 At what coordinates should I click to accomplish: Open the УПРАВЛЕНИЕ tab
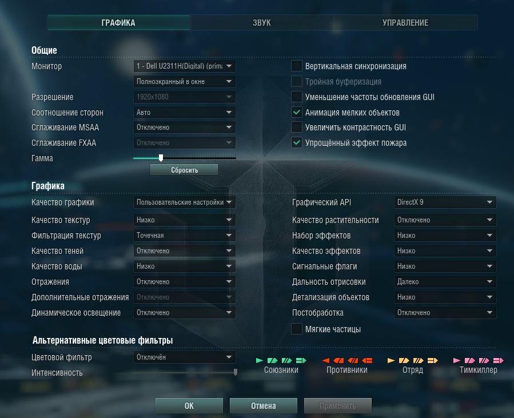pos(405,23)
